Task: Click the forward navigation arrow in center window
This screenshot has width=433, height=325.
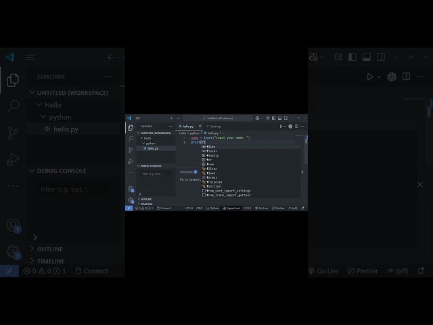Action: pyautogui.click(x=178, y=118)
